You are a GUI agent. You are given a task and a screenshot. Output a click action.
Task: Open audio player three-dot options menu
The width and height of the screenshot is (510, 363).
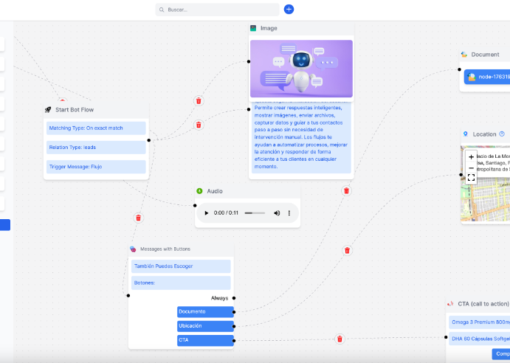(x=289, y=213)
